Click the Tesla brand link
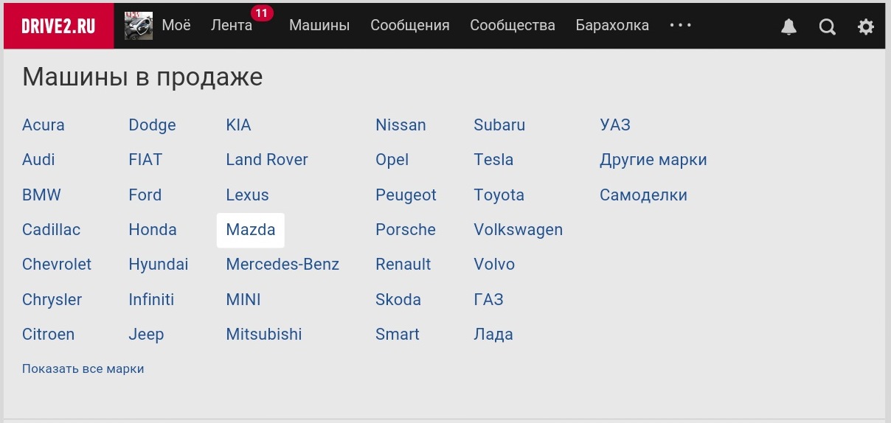The image size is (891, 423). [493, 160]
